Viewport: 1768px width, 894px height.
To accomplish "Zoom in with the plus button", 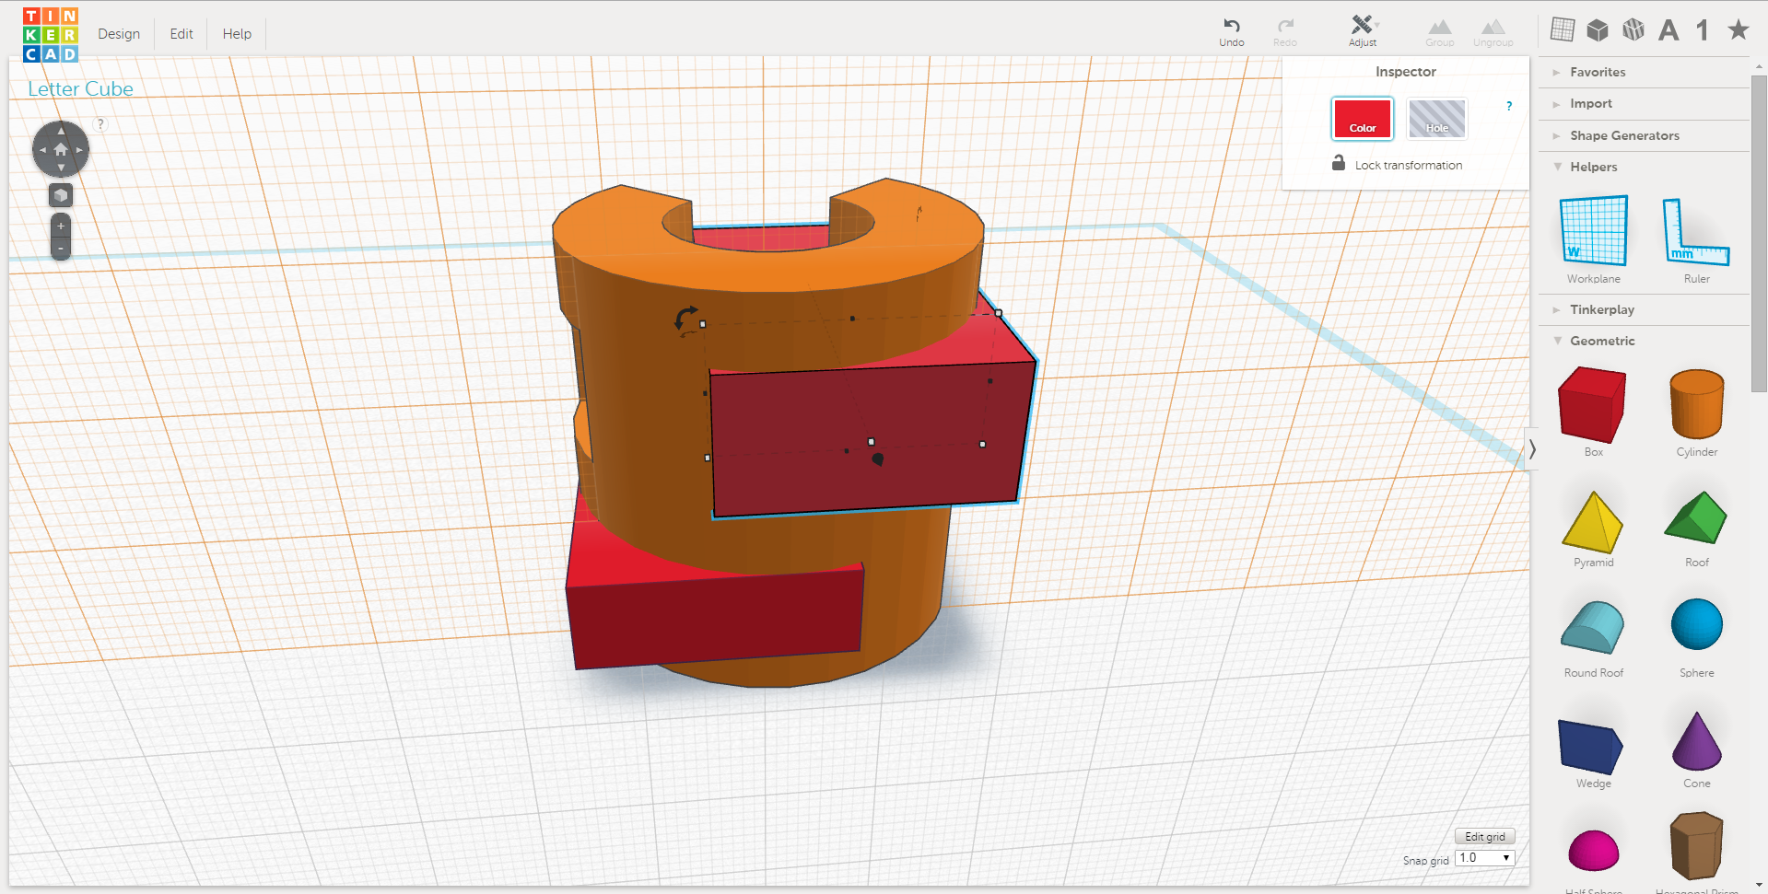I will [61, 226].
